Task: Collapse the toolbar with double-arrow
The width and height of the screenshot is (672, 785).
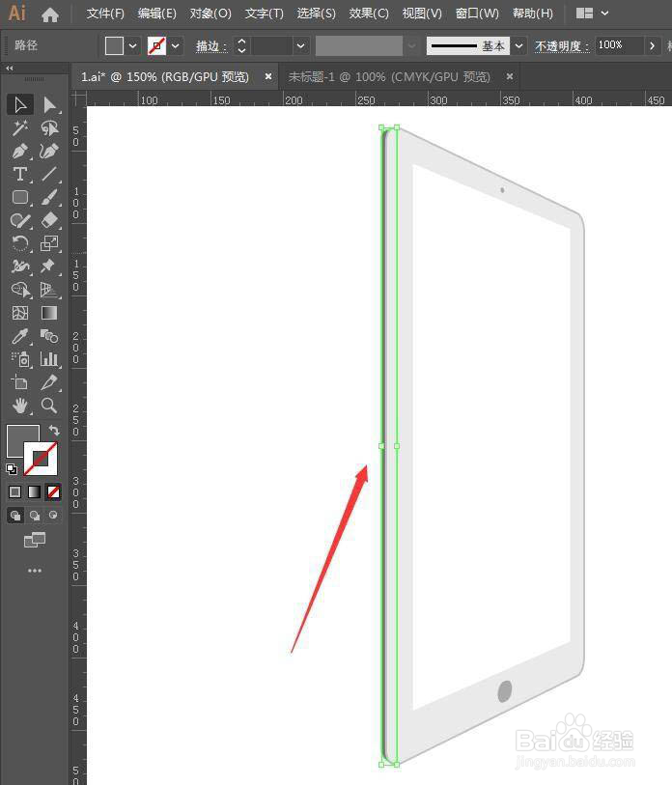Action: 10,68
